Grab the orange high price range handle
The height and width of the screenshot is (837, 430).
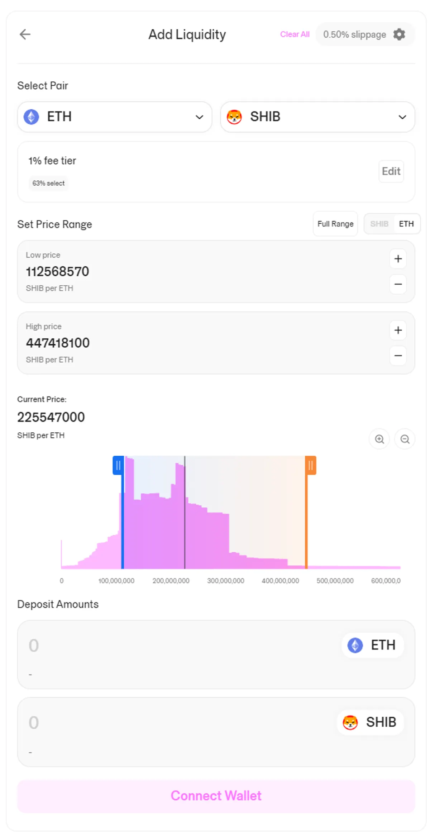click(311, 465)
